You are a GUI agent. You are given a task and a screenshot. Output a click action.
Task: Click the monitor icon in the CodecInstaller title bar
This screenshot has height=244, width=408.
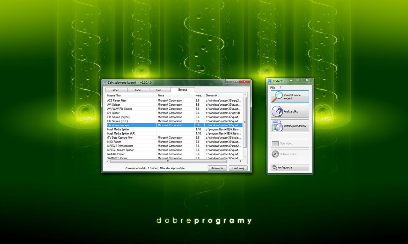pyautogui.click(x=269, y=81)
